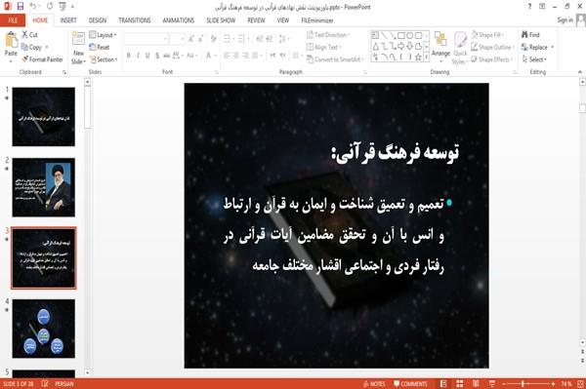This screenshot has width=586, height=389.
Task: Save the presentation with the Save icon
Action: [x=21, y=6]
